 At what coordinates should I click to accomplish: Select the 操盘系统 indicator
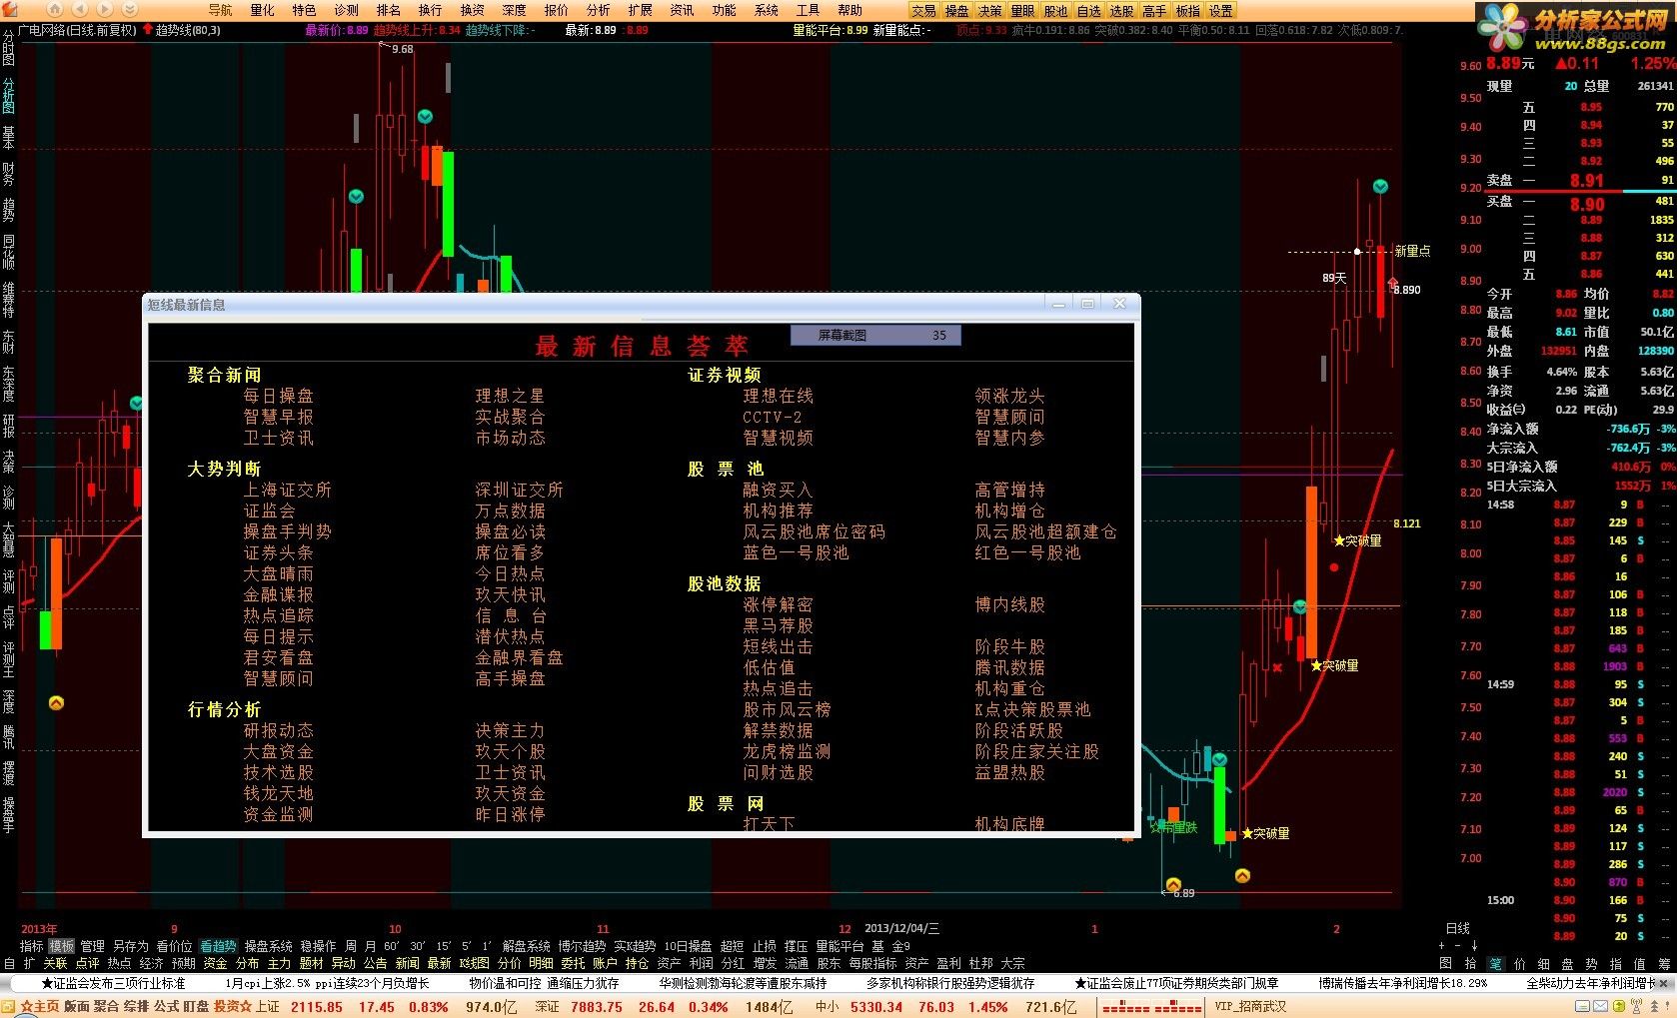point(269,946)
